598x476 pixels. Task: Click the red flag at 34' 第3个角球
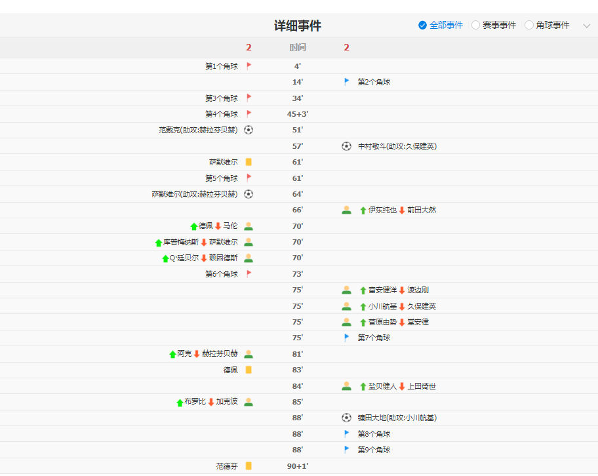[x=249, y=98]
